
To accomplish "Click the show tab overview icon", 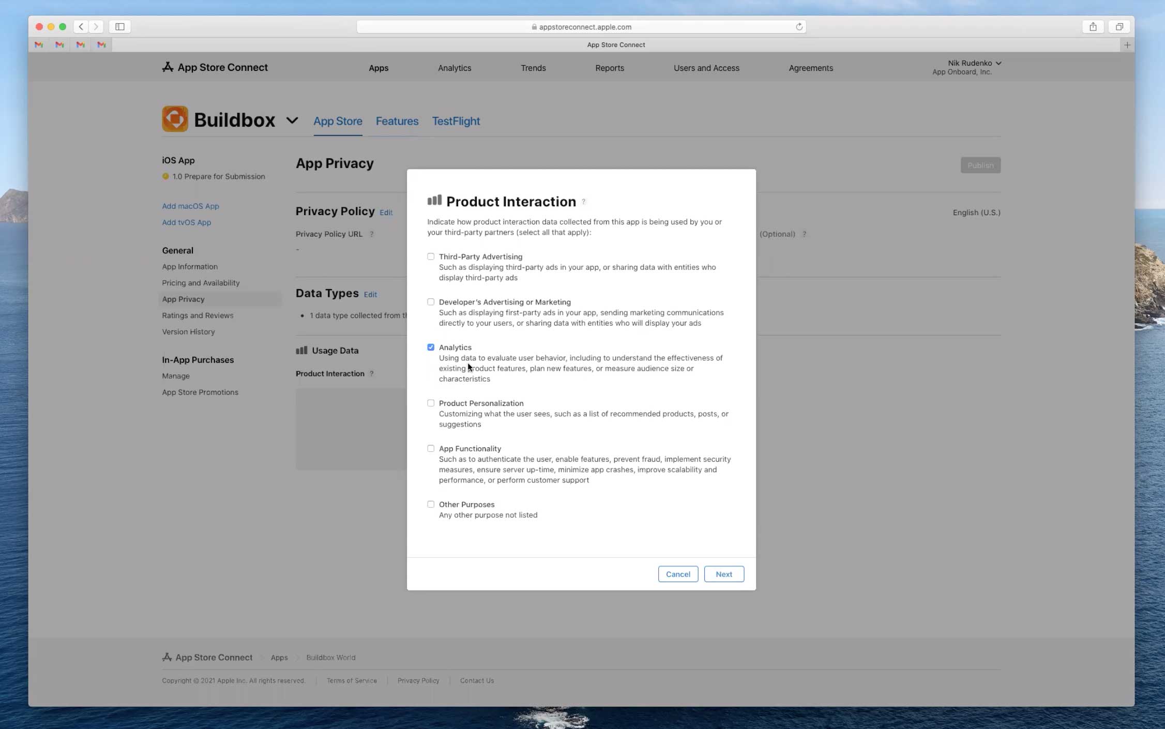I will (x=1119, y=26).
